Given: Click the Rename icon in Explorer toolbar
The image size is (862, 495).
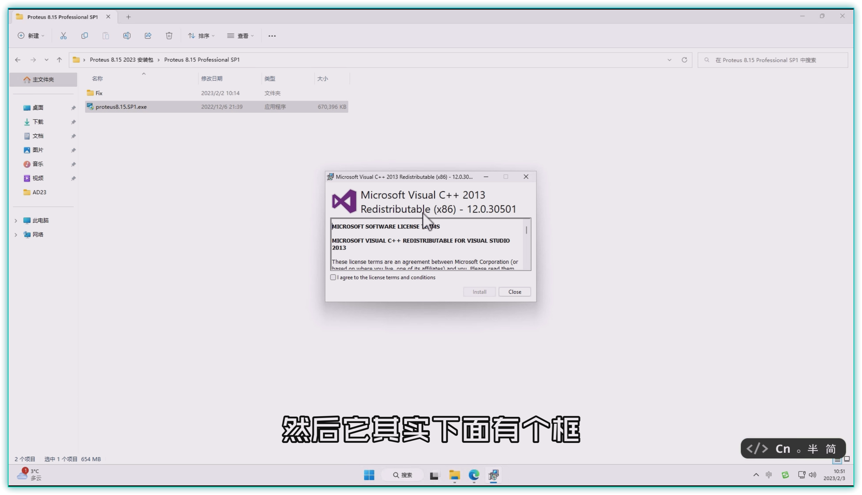Looking at the screenshot, I should [x=127, y=36].
